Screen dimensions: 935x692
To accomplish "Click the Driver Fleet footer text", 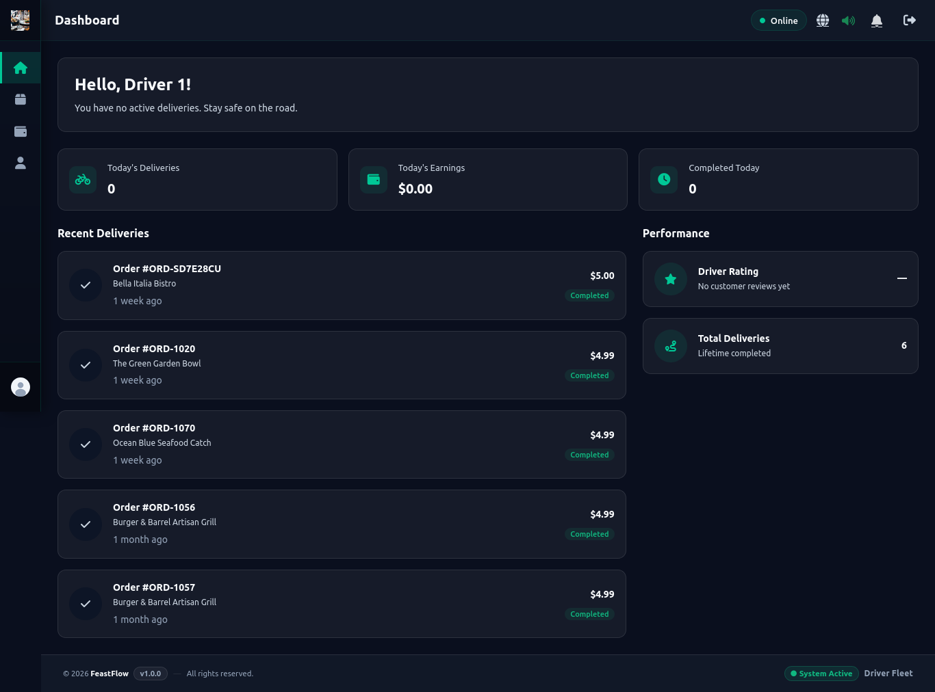I will (x=888, y=674).
